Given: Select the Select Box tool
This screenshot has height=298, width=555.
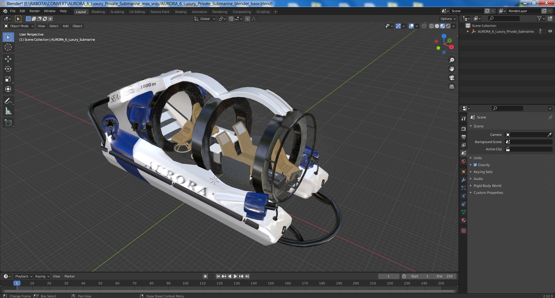Looking at the screenshot, I should pyautogui.click(x=8, y=37).
